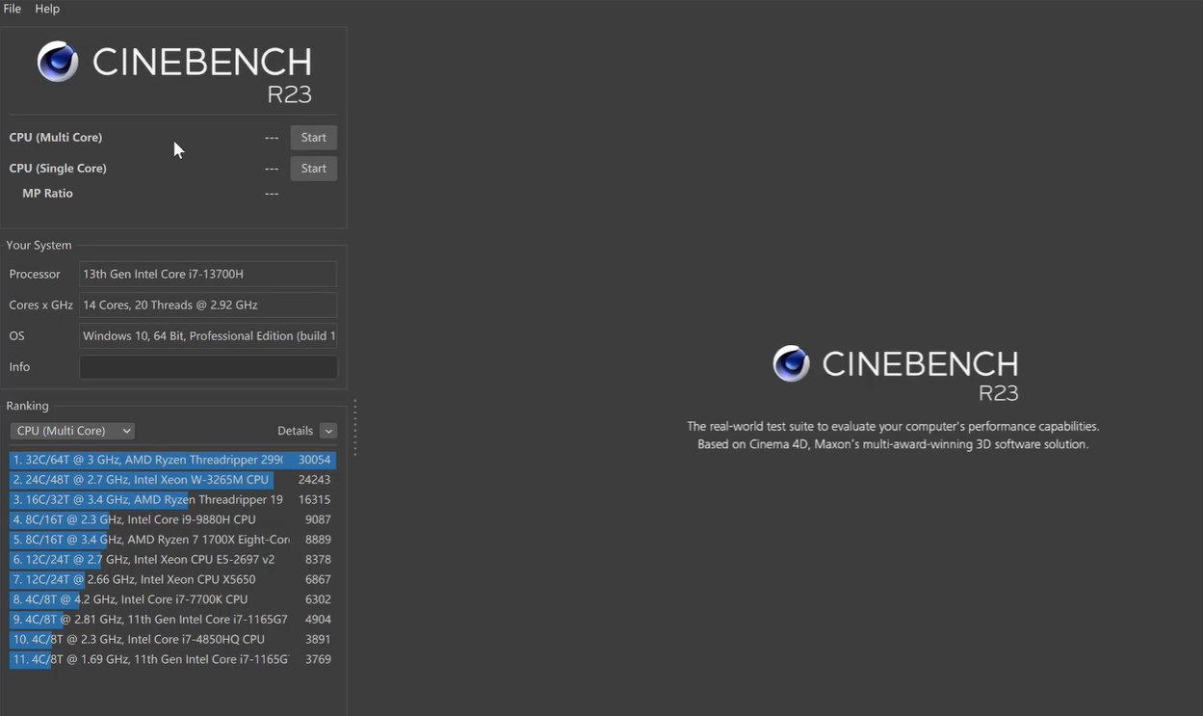Select ranking row 2 Intel Xeon W-3265M
Screen dimensions: 1203x716
click(x=172, y=480)
